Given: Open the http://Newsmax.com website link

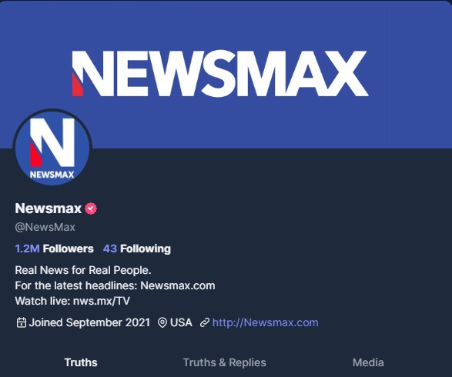Looking at the screenshot, I should click(265, 322).
